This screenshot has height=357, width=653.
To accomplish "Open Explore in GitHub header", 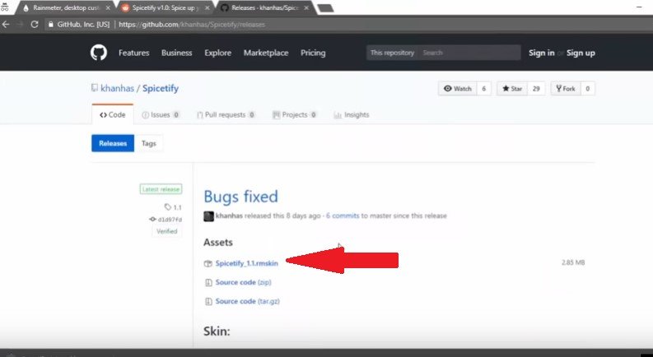I will tap(218, 53).
